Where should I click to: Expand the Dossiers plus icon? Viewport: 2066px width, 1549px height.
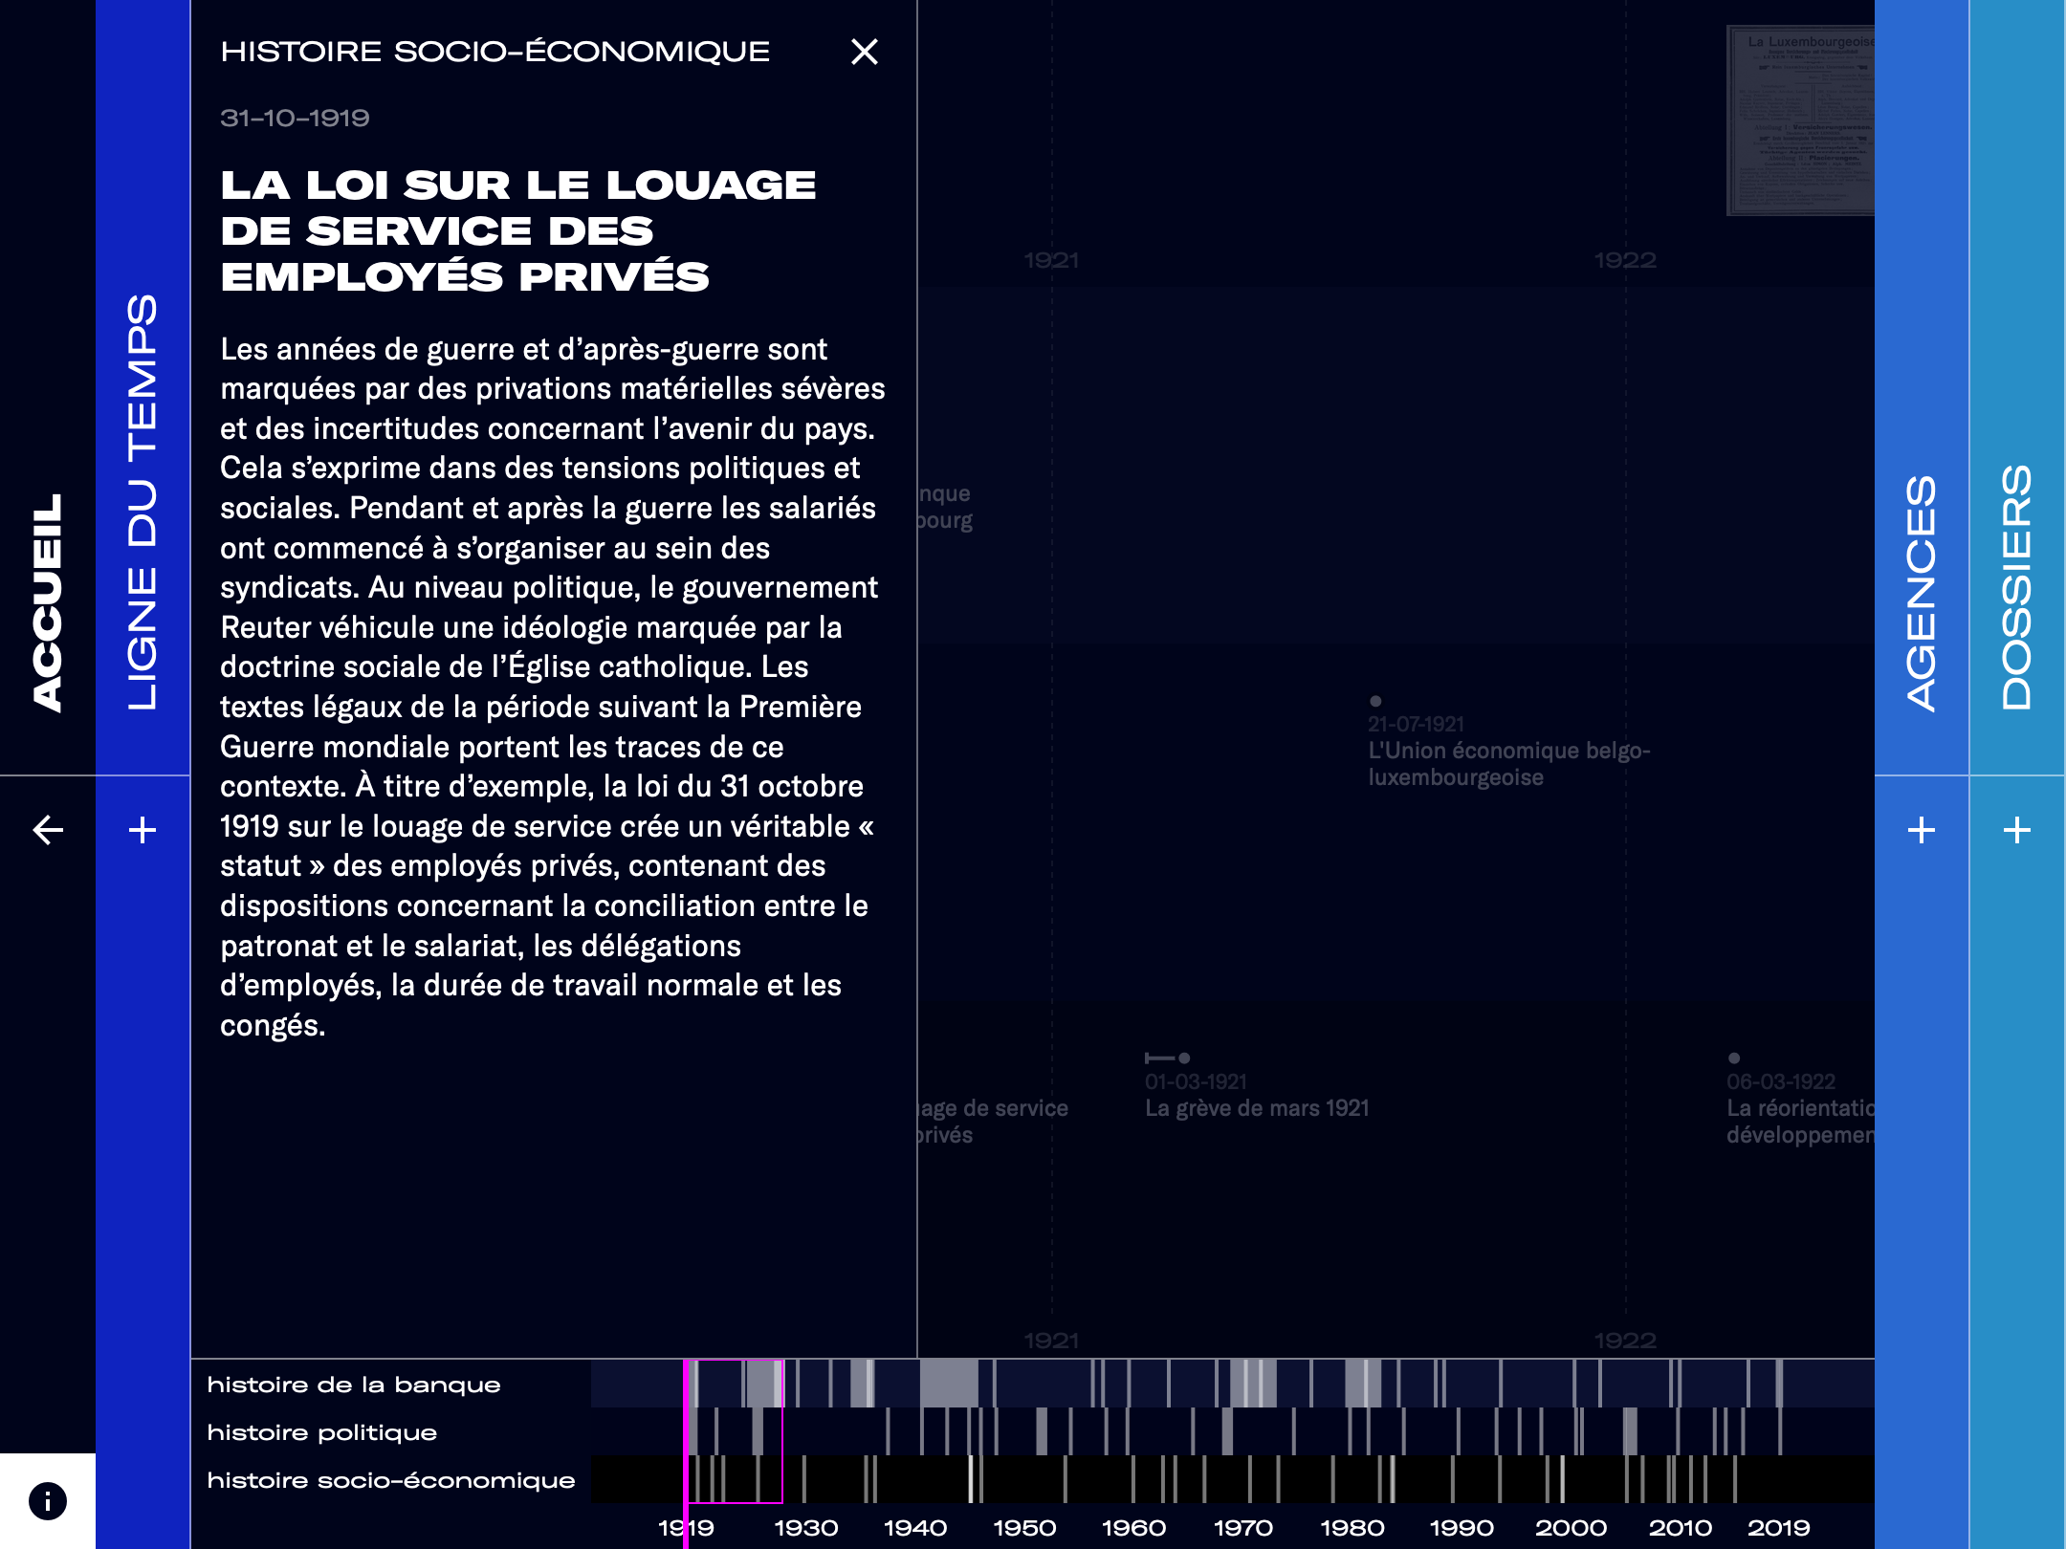point(2016,829)
